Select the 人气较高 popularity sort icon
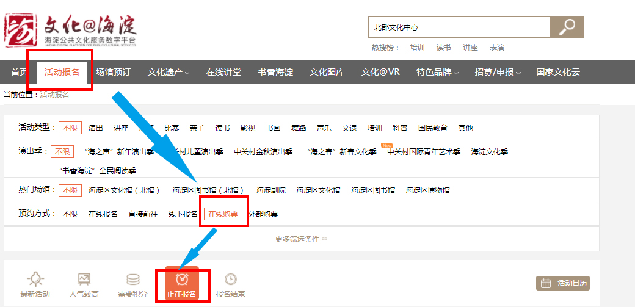Screen dimensions: 635x307 click(84, 280)
